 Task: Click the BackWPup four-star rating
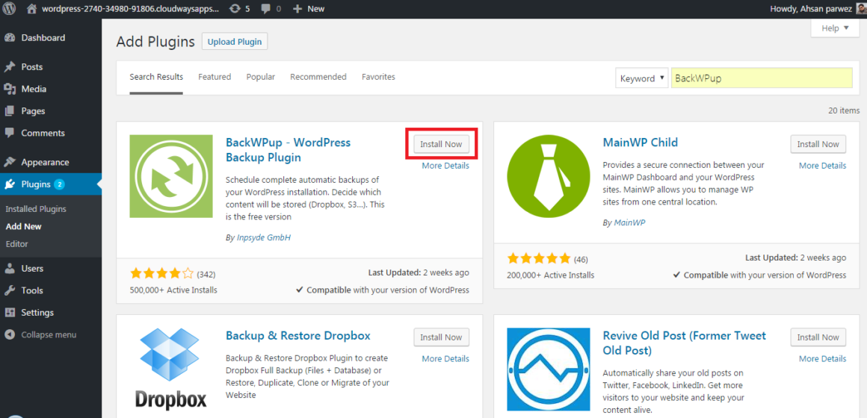point(162,273)
